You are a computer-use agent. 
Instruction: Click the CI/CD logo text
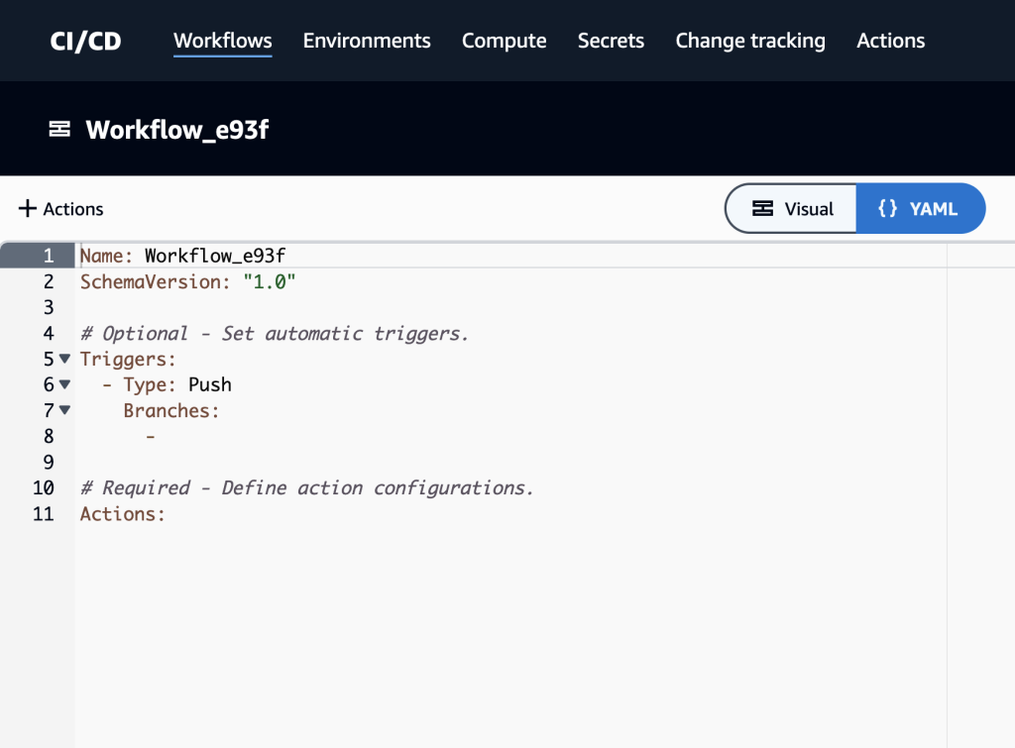(x=85, y=42)
